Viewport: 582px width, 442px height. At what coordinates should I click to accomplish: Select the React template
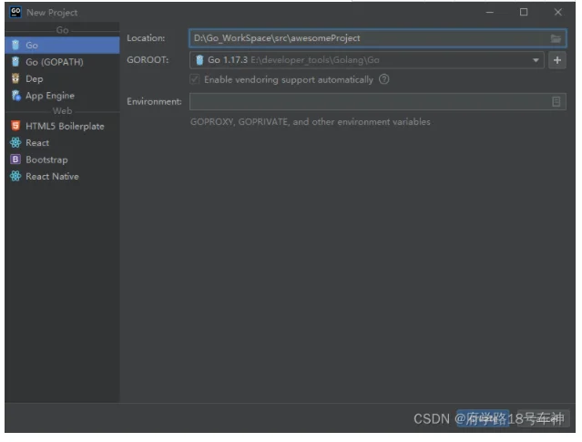click(62, 143)
